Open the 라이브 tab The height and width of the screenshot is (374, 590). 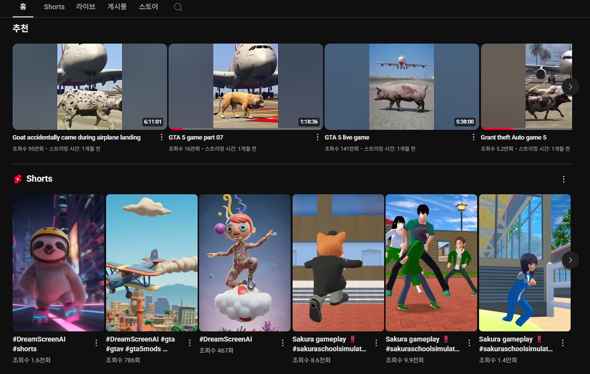tap(86, 7)
